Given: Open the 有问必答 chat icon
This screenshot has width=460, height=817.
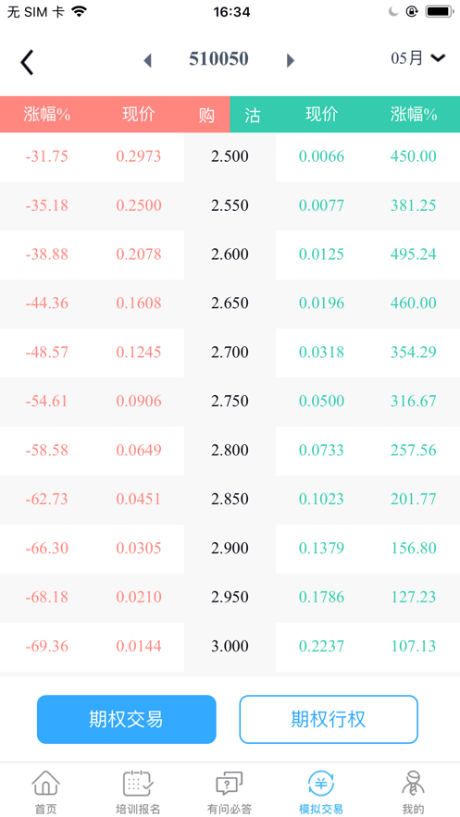Looking at the screenshot, I should coord(230,783).
